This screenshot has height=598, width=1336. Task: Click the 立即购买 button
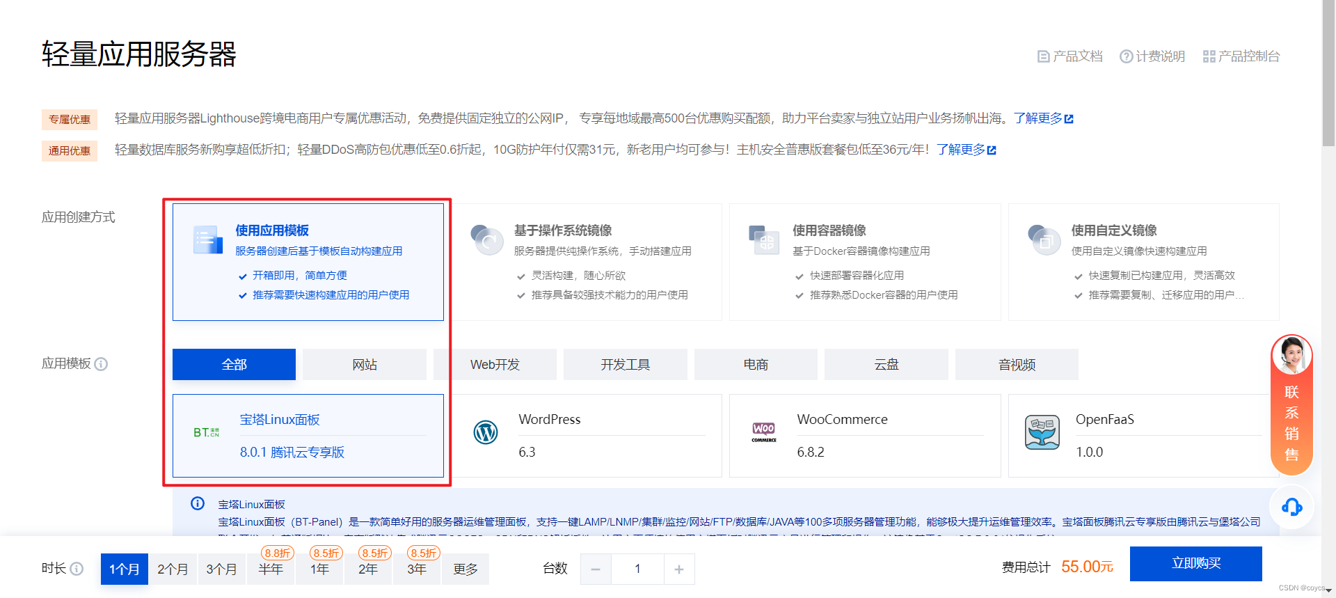pos(1196,564)
